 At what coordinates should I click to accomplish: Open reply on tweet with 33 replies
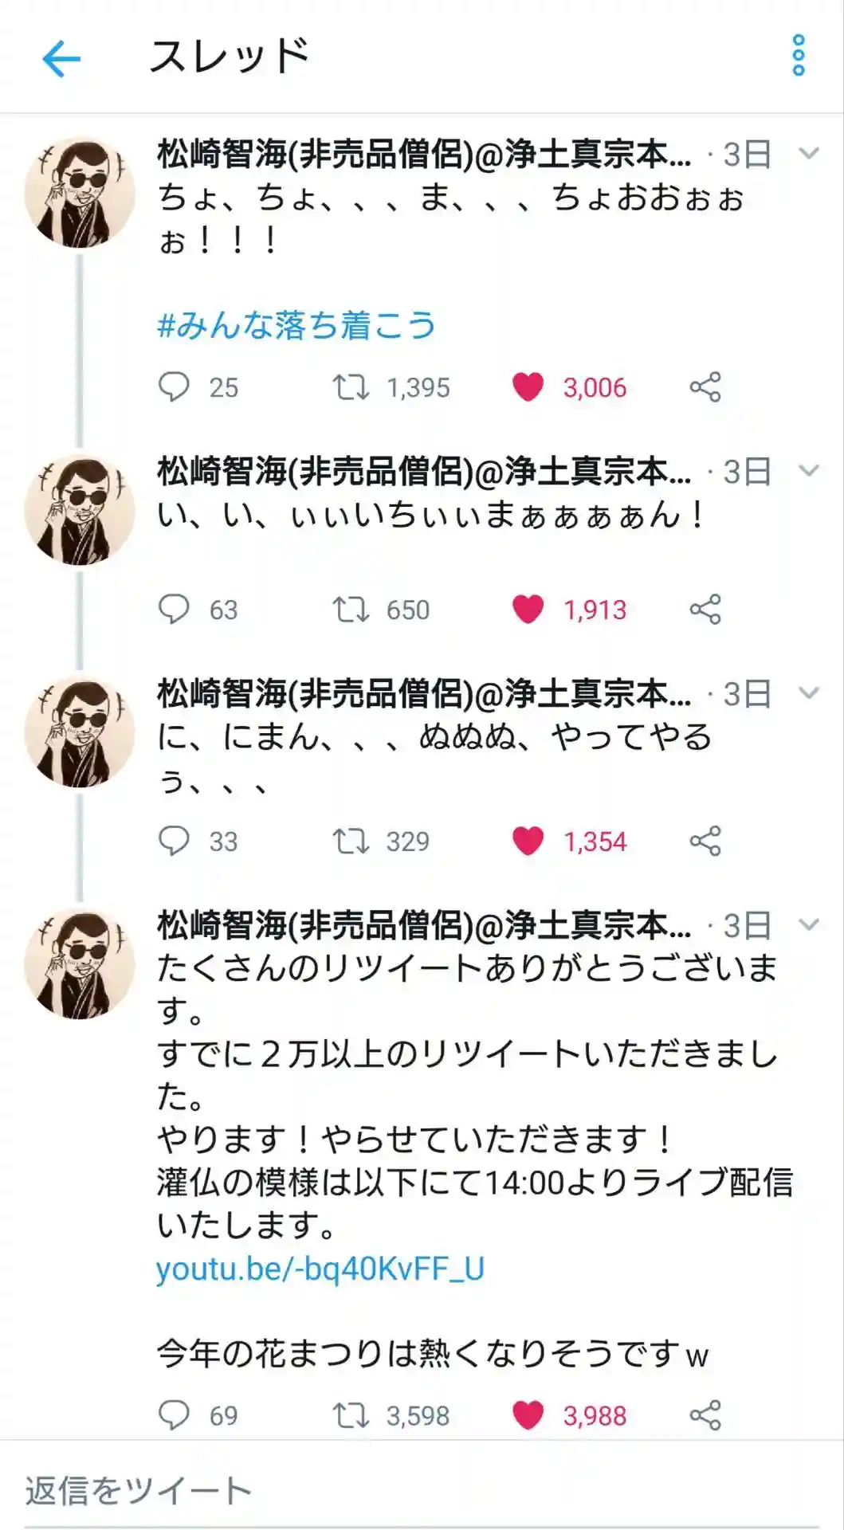point(174,841)
